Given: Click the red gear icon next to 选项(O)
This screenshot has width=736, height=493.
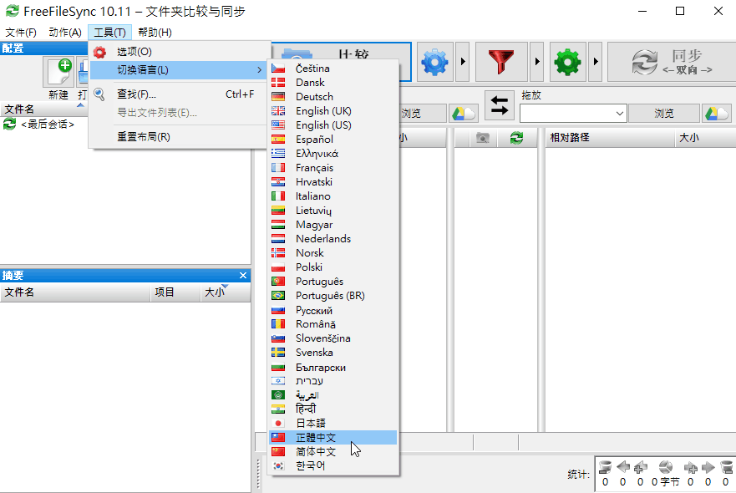Looking at the screenshot, I should [x=99, y=52].
